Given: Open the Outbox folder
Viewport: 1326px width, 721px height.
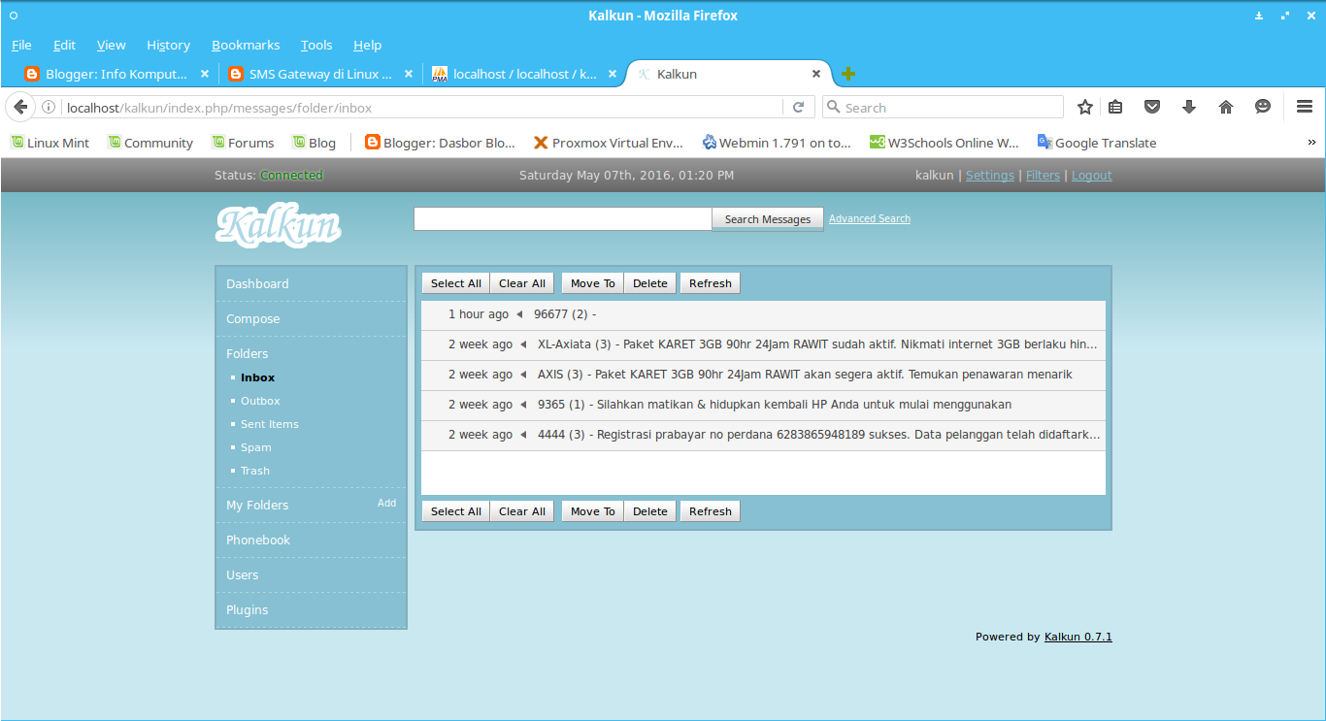Looking at the screenshot, I should point(260,401).
